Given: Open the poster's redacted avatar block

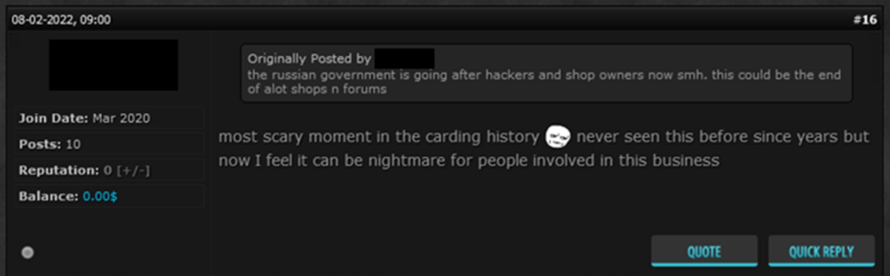Looking at the screenshot, I should coord(113,65).
